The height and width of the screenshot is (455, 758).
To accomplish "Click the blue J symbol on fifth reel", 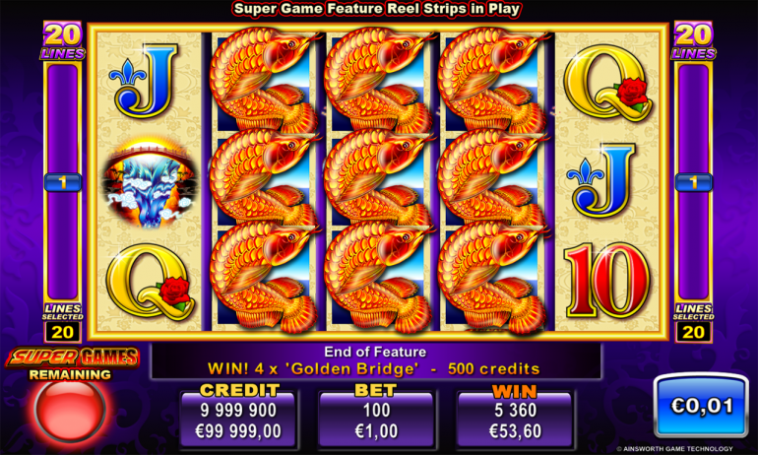I will [601, 180].
